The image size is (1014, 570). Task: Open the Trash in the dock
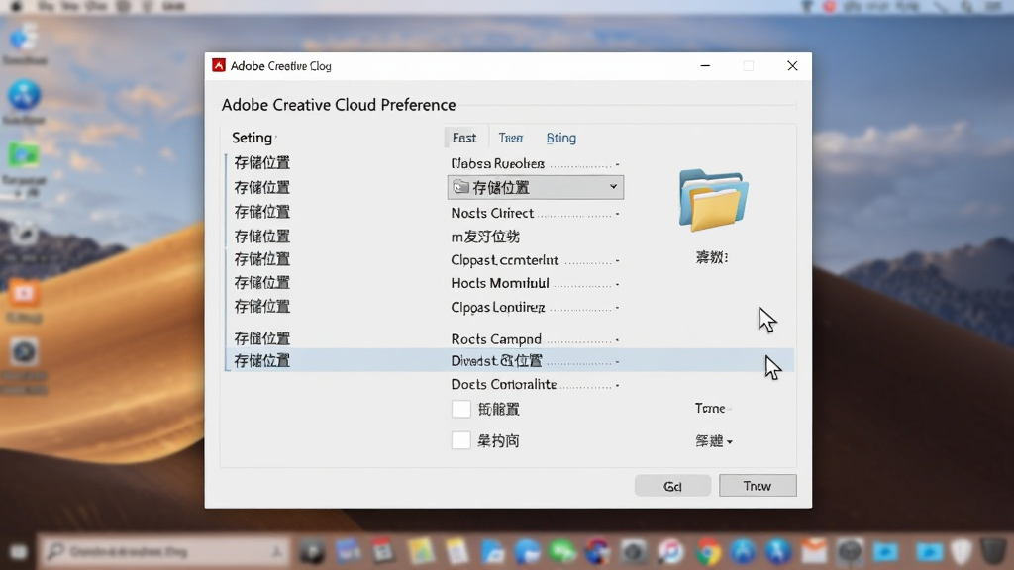click(992, 551)
